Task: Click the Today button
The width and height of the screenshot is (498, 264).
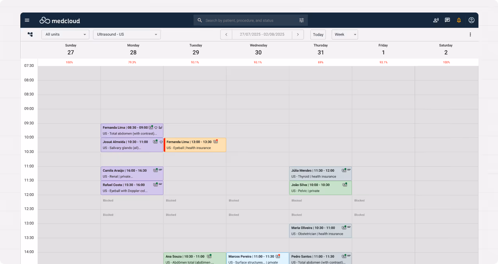Action: 318,34
